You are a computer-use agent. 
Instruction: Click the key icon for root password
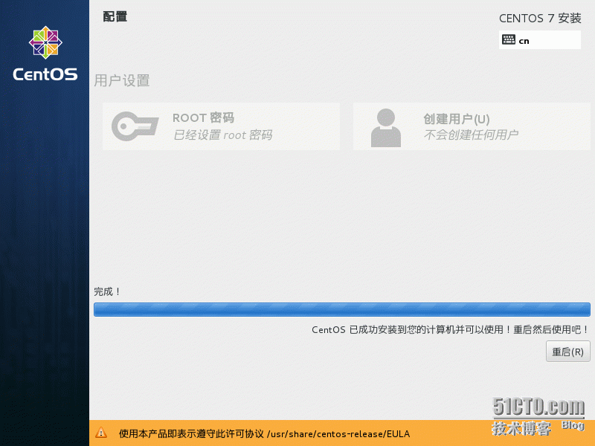pos(135,126)
